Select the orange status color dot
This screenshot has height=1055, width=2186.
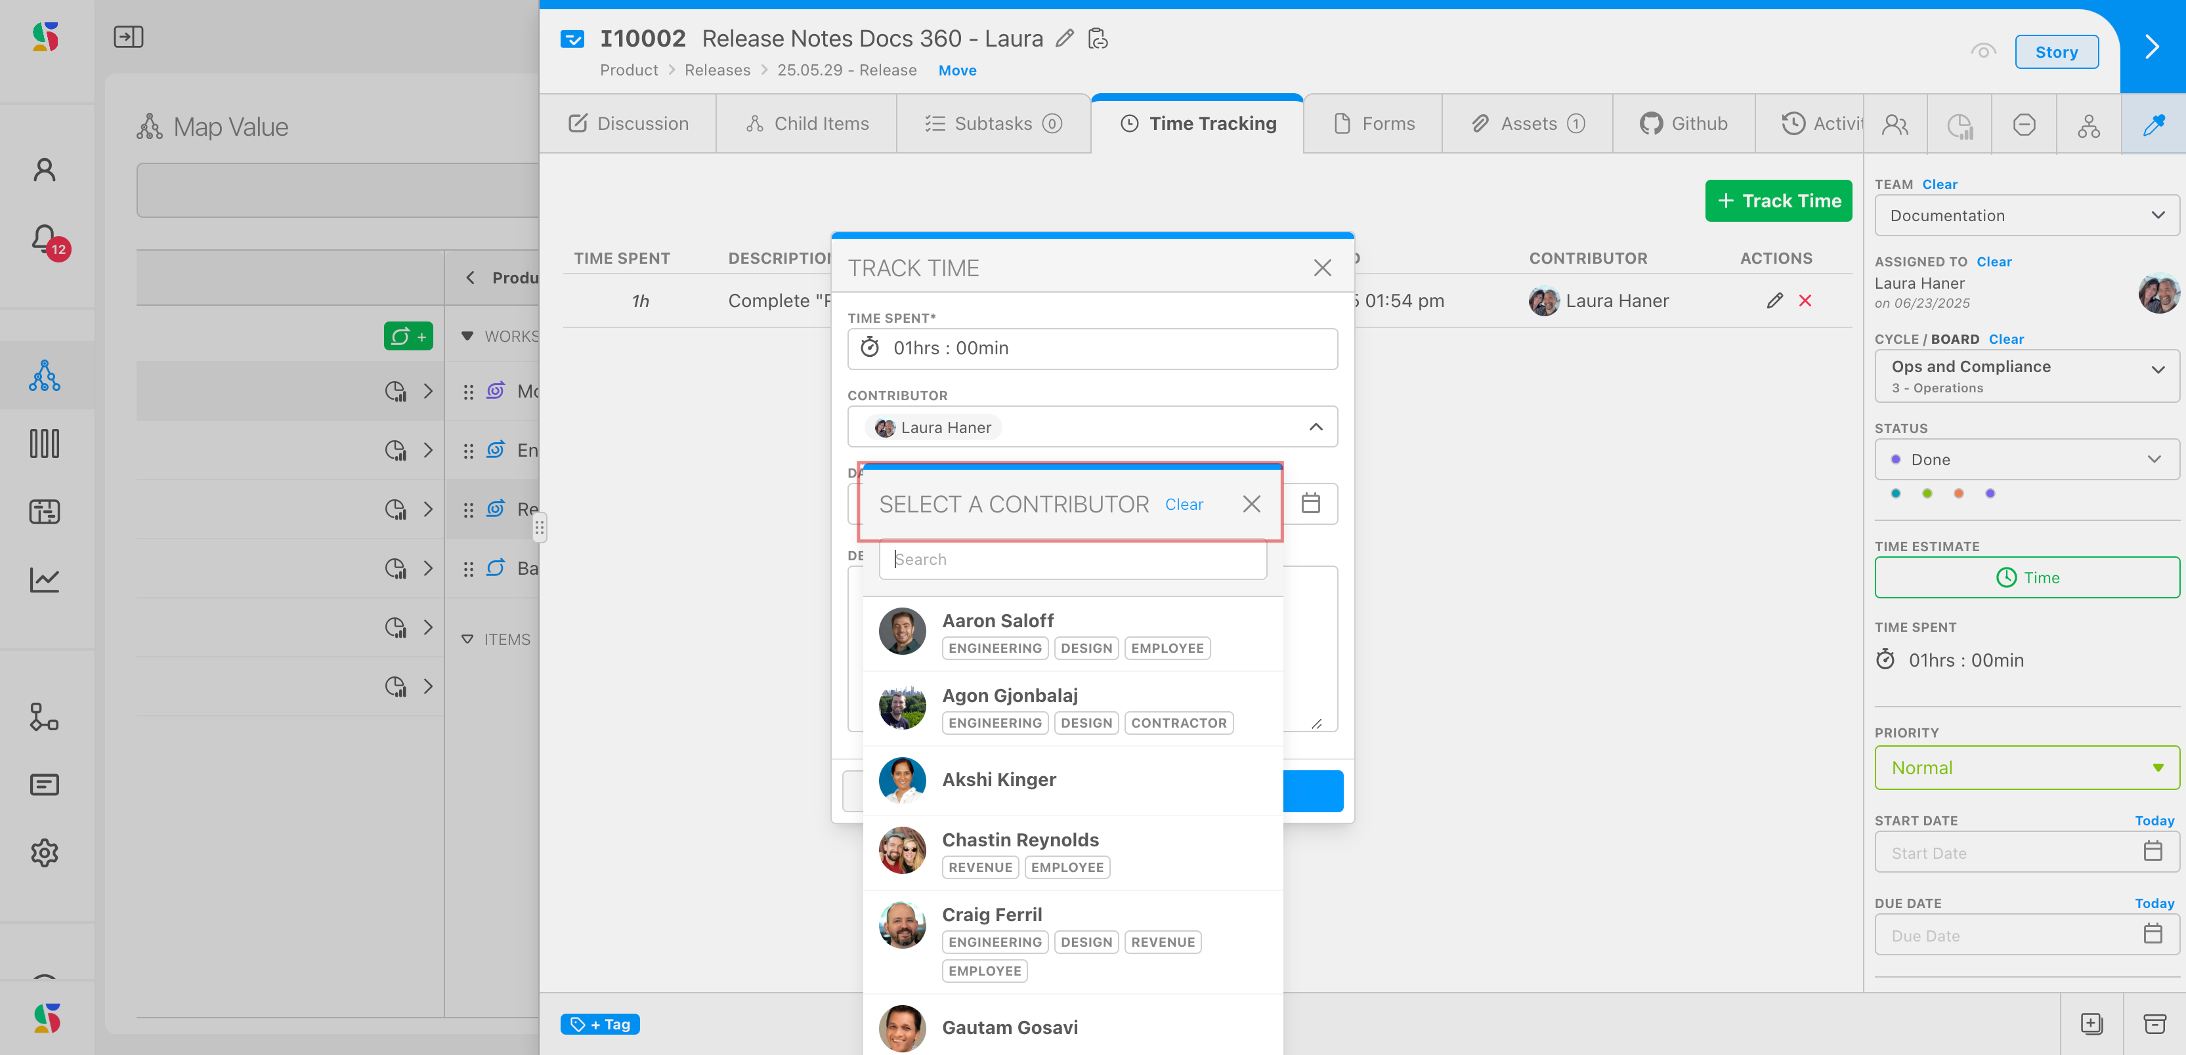click(1959, 493)
